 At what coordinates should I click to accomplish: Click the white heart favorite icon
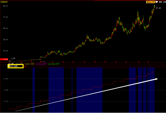[x=157, y=2]
